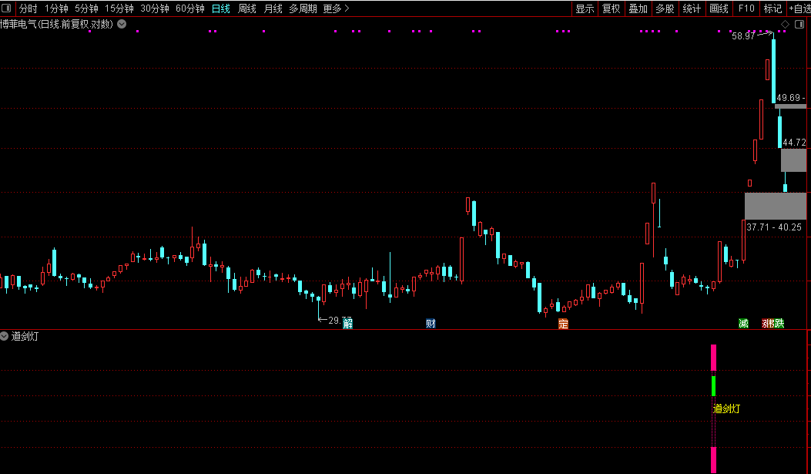Select the 月线 monthly chart tab

click(x=273, y=8)
